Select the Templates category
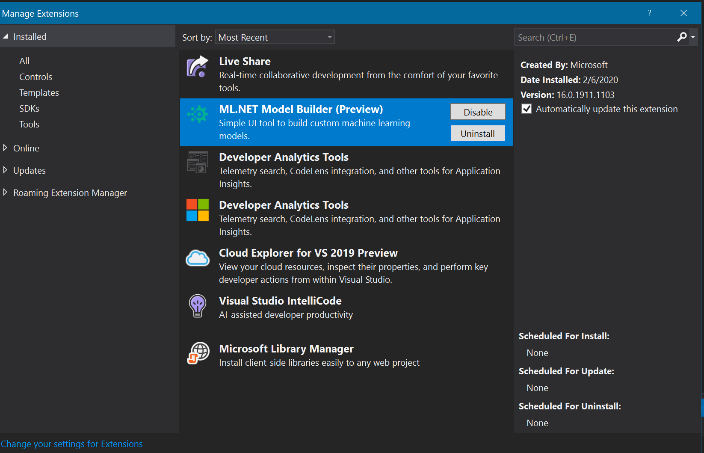Screen dimensions: 704x453 (39, 92)
